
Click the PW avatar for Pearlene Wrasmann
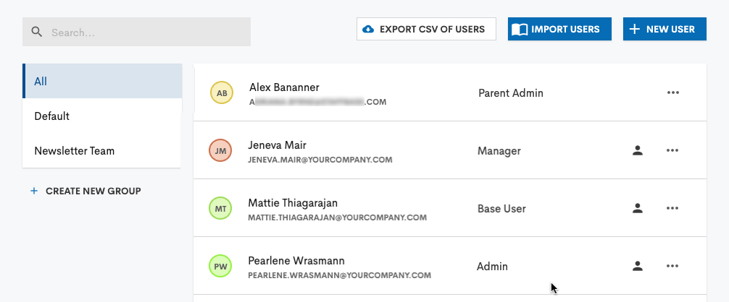(x=220, y=267)
